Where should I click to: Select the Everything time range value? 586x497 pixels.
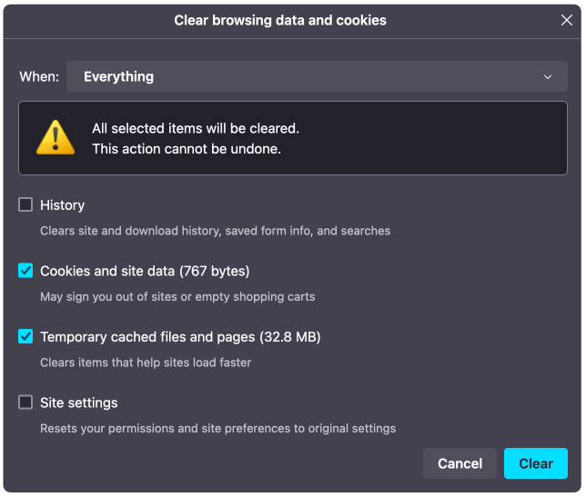[x=118, y=77]
